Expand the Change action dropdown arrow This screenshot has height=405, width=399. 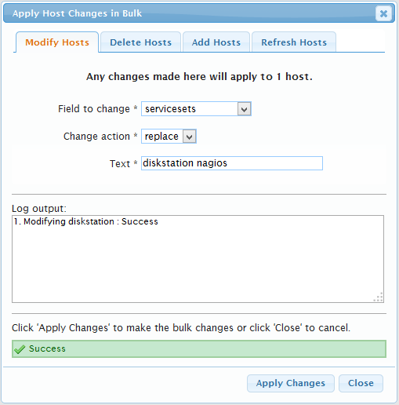tap(189, 137)
